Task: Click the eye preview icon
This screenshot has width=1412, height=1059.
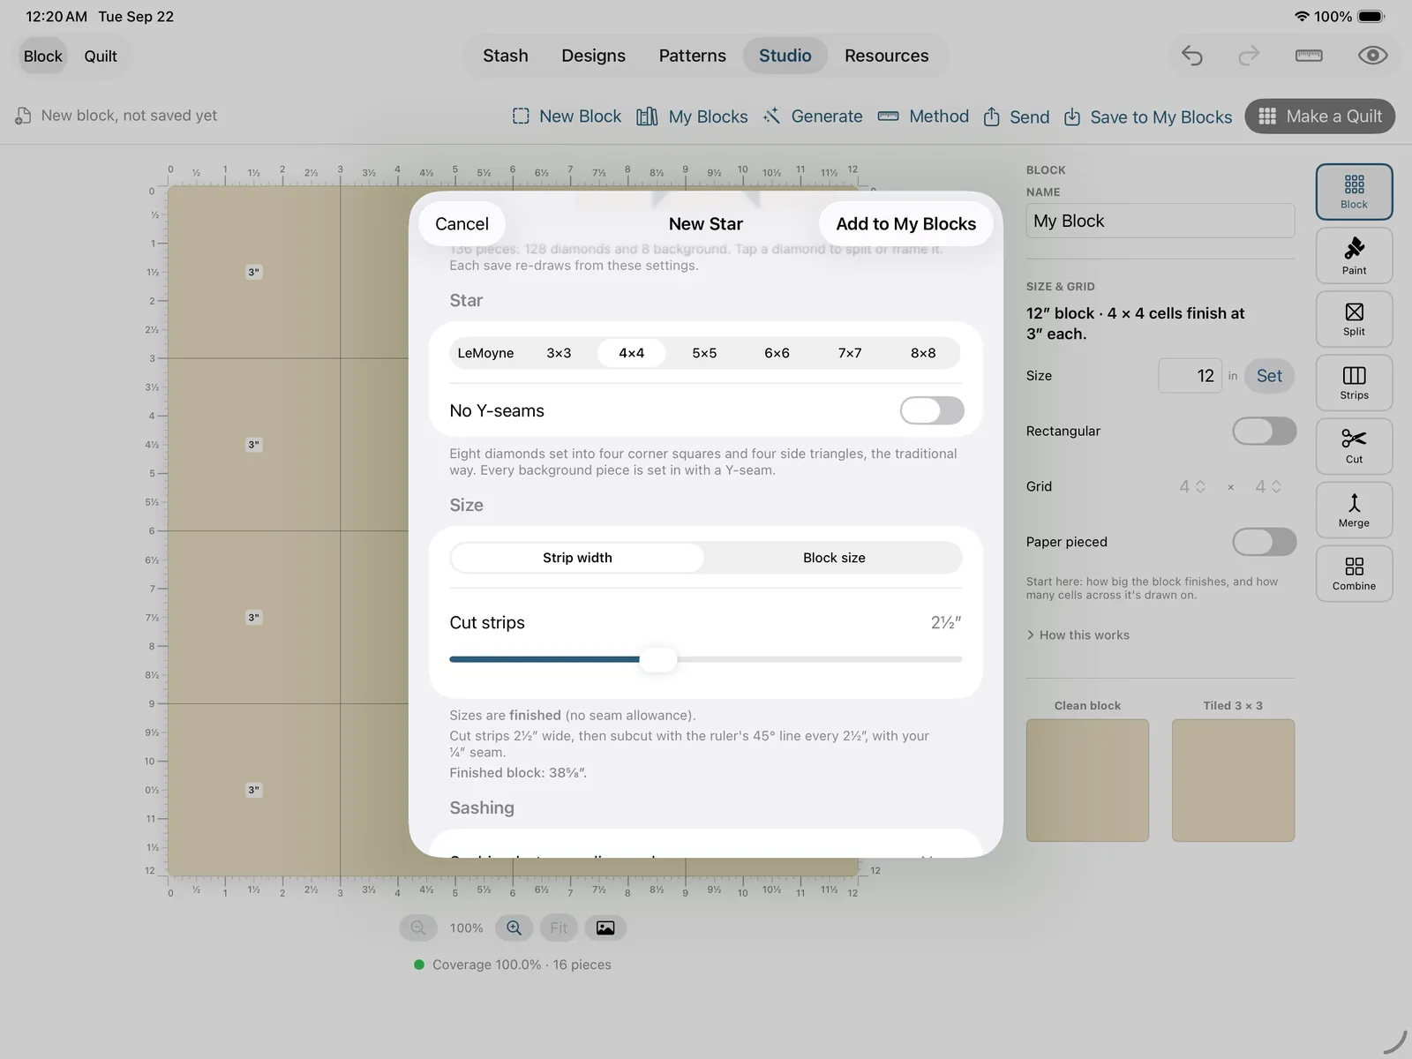Action: point(1372,56)
